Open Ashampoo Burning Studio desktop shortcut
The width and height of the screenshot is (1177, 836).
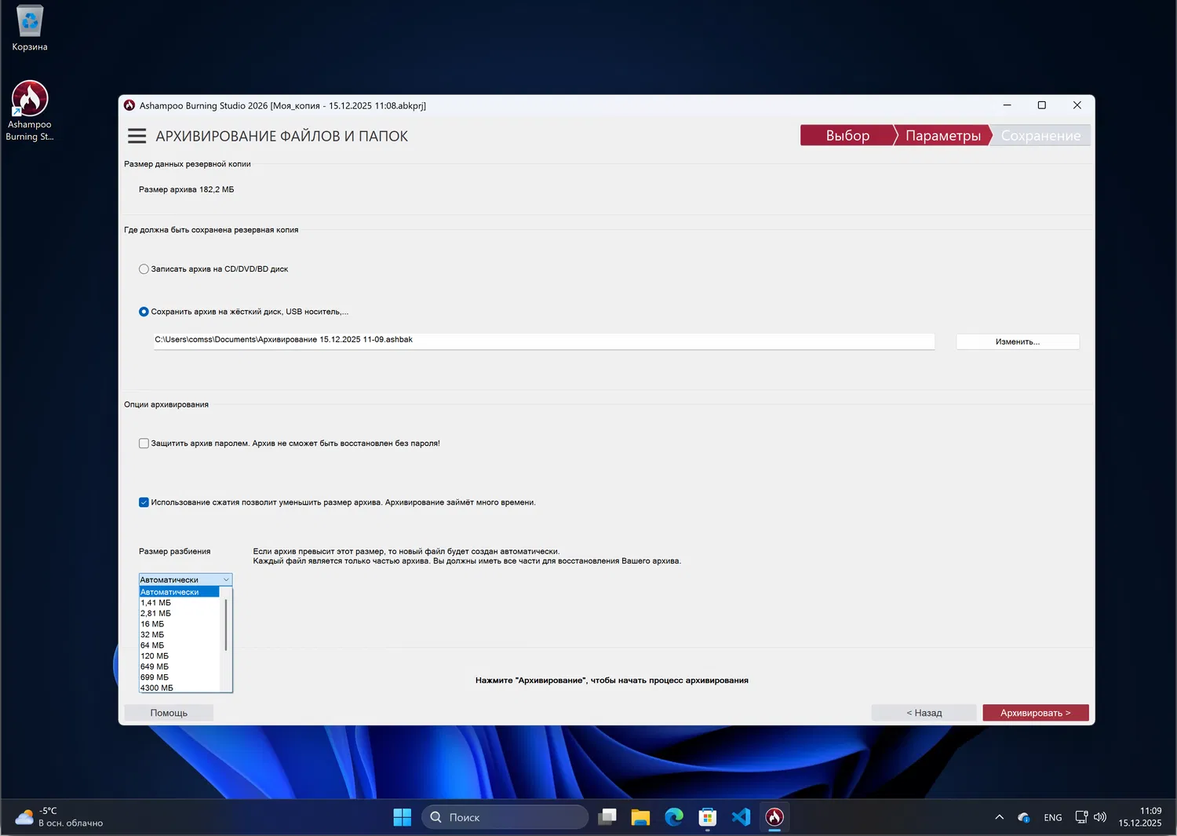(x=30, y=111)
